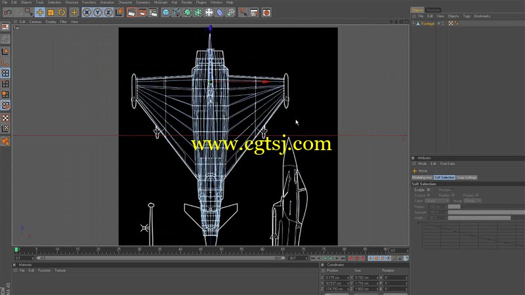Click the question mark help pointer icon
The height and width of the screenshot is (295, 525).
243,12
